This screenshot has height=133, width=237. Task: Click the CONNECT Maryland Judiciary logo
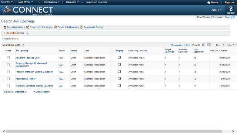[x=27, y=10]
